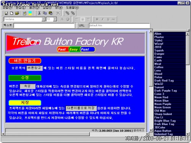Screen dimensions: 191x143
Task: Create a new project with the blank page icon
Action: (x=11, y=13)
